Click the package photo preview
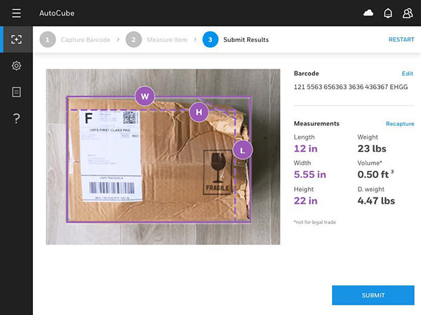Viewport: 421px width, 315px height. coord(163,157)
